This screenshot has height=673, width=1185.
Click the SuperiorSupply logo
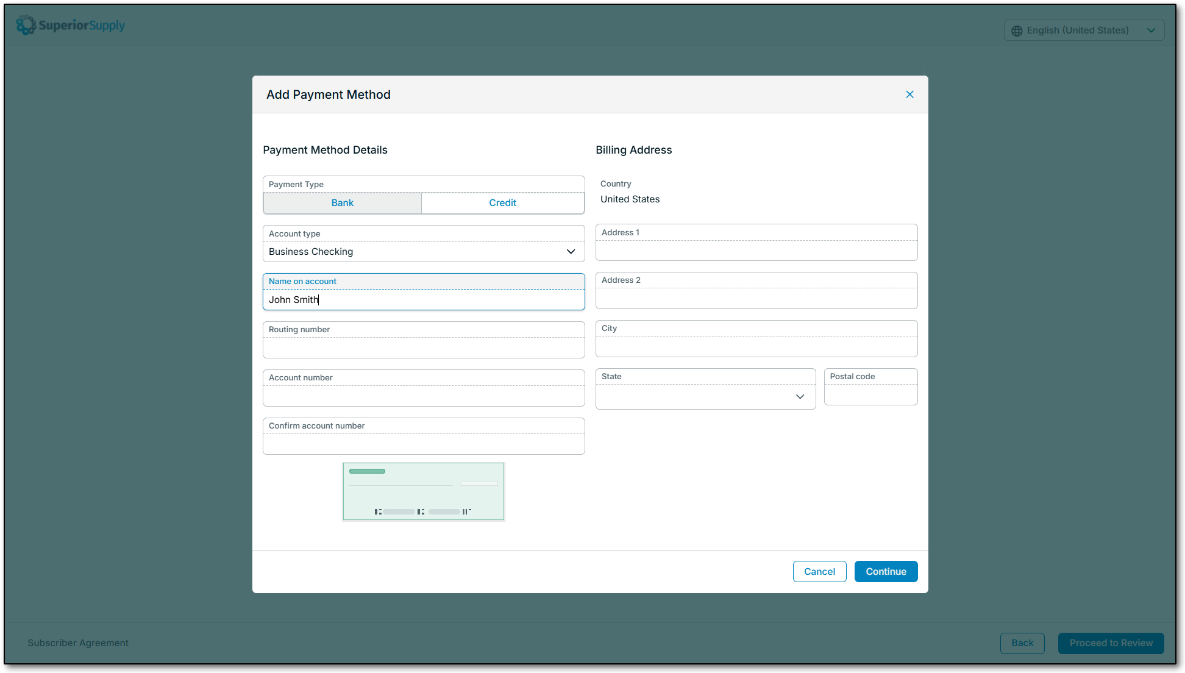tap(70, 25)
